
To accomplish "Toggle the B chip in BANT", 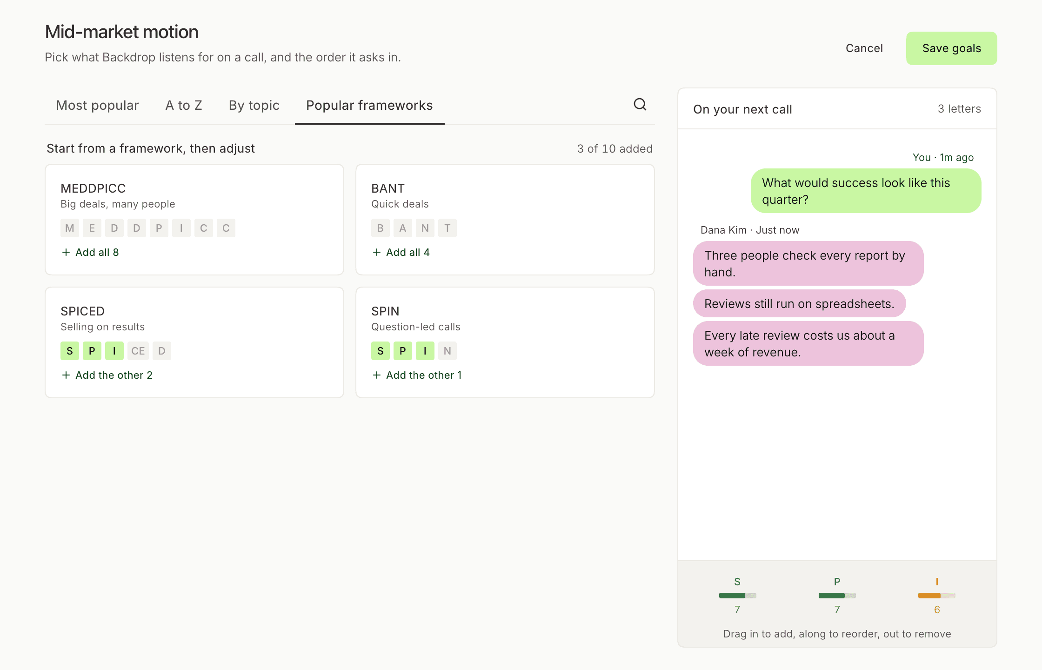I will click(x=381, y=228).
